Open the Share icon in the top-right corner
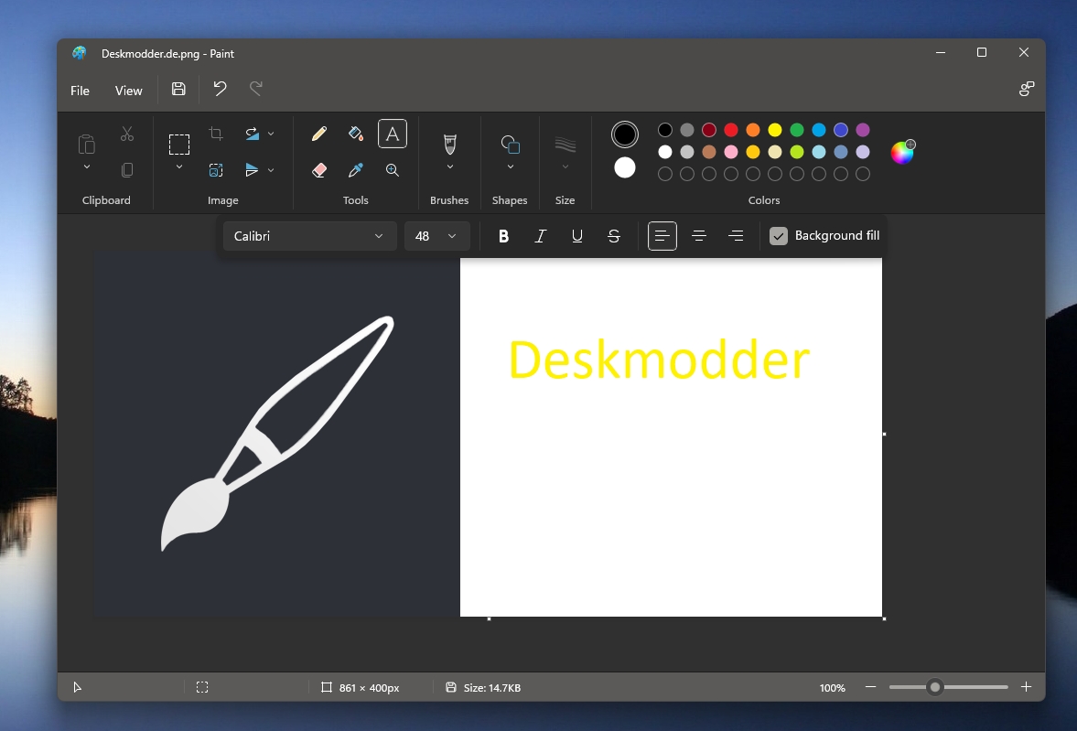 [x=1026, y=89]
